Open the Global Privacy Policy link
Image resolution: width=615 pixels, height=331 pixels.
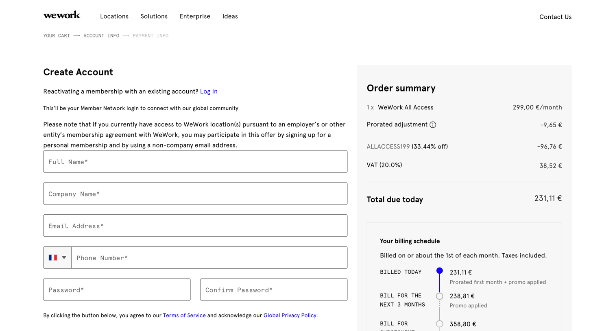290,316
